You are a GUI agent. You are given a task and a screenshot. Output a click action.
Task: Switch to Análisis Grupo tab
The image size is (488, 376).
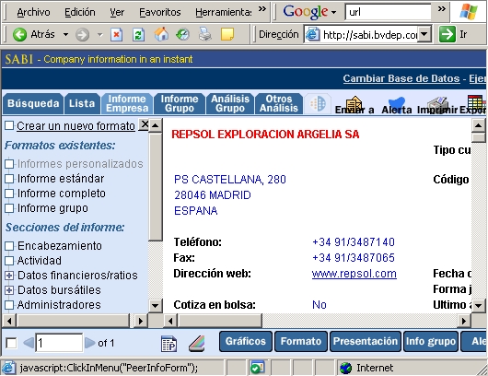[x=230, y=103]
